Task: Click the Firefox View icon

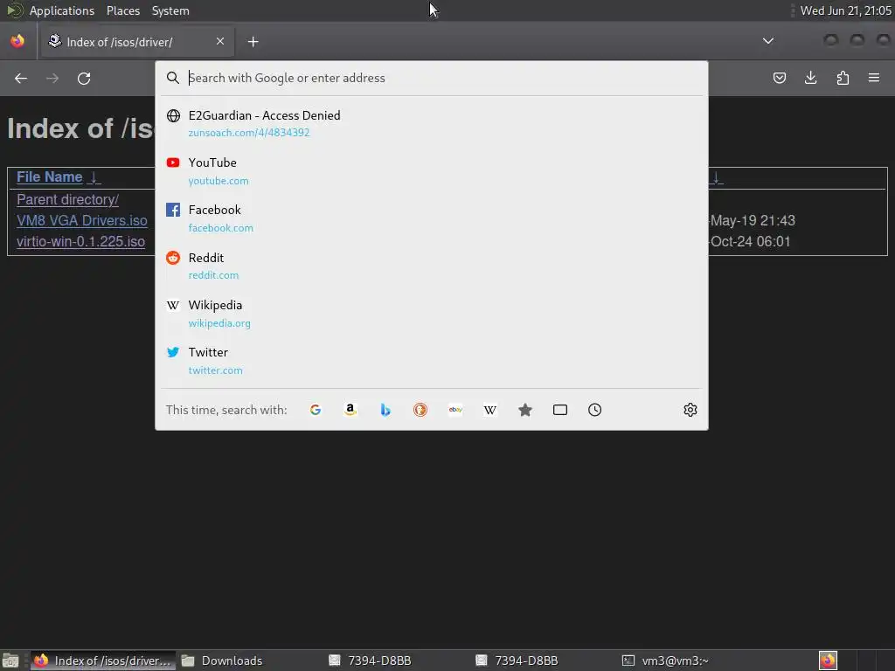Action: tap(17, 41)
